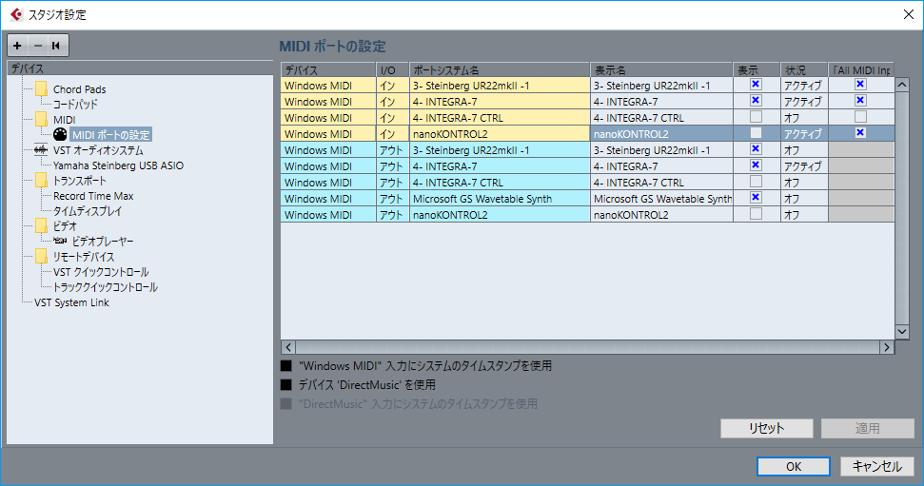The height and width of the screenshot is (486, 924).
Task: Click the reset-to-start arrow icon beside minus
Action: click(56, 46)
